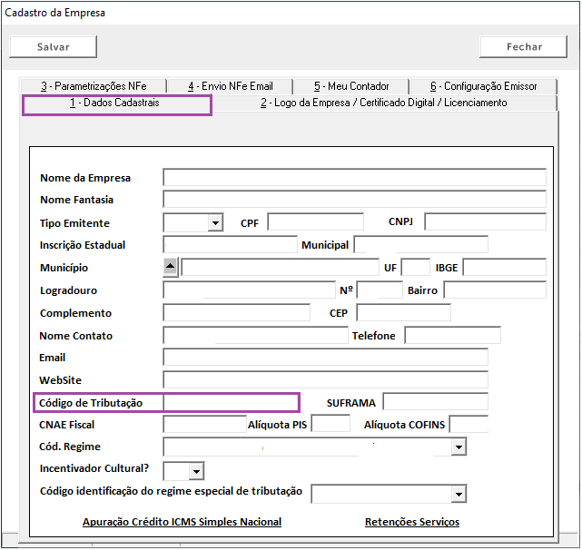This screenshot has height=550, width=582.
Task: Focus the WebSite field
Action: click(x=326, y=379)
